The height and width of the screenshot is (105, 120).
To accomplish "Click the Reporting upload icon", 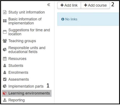I will coord(5,100).
